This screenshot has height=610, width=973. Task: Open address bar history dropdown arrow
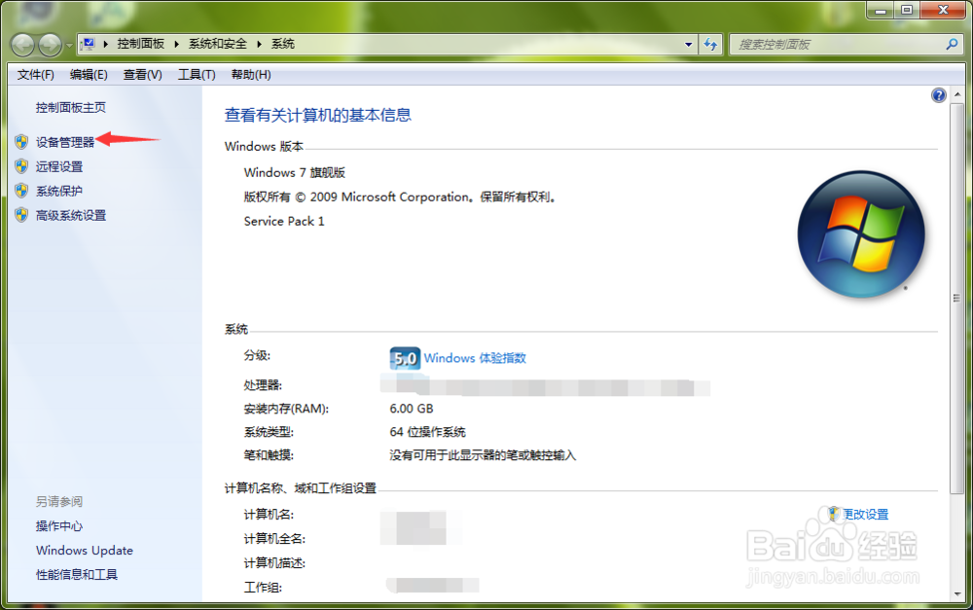[688, 45]
